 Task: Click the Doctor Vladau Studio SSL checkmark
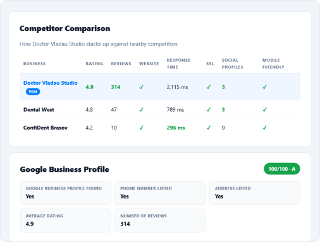coord(209,87)
